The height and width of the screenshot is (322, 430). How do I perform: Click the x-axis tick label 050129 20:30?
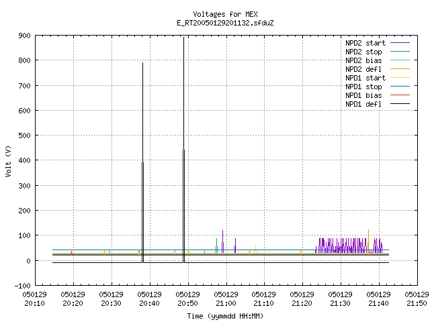coord(112,299)
